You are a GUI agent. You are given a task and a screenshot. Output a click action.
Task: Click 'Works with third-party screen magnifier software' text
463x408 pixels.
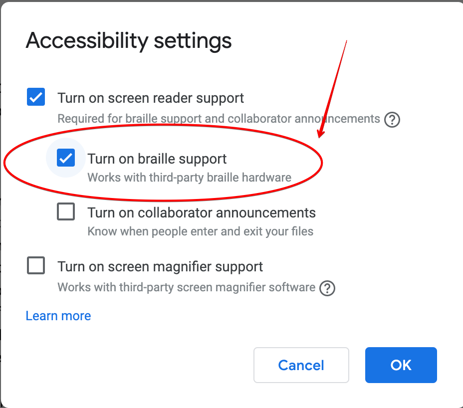coord(186,288)
